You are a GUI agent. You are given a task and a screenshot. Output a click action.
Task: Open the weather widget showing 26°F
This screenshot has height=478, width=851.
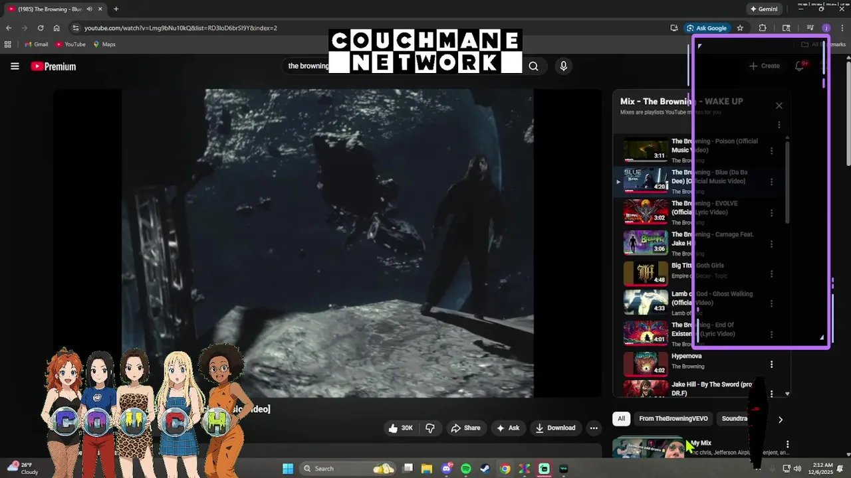click(x=23, y=468)
